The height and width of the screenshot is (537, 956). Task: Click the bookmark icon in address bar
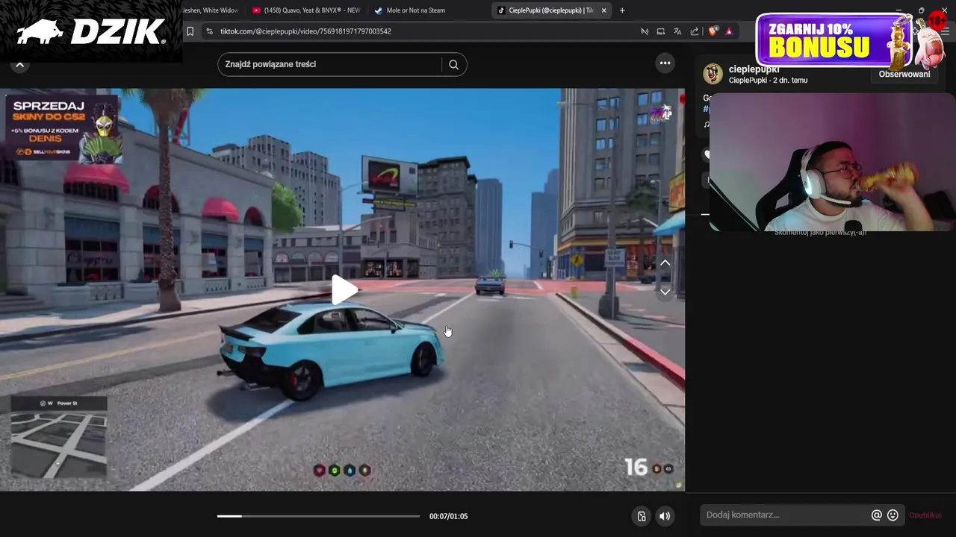[x=190, y=31]
